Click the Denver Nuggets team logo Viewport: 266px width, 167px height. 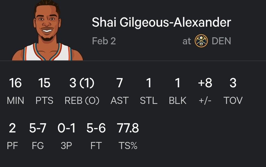coord(201,41)
